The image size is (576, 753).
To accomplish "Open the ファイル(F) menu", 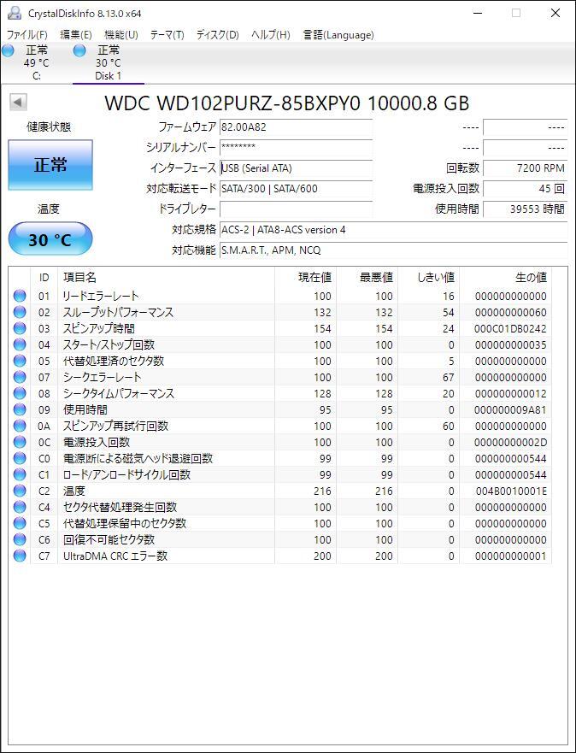I will pyautogui.click(x=26, y=34).
